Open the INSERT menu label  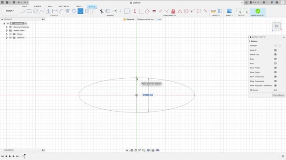229,16
